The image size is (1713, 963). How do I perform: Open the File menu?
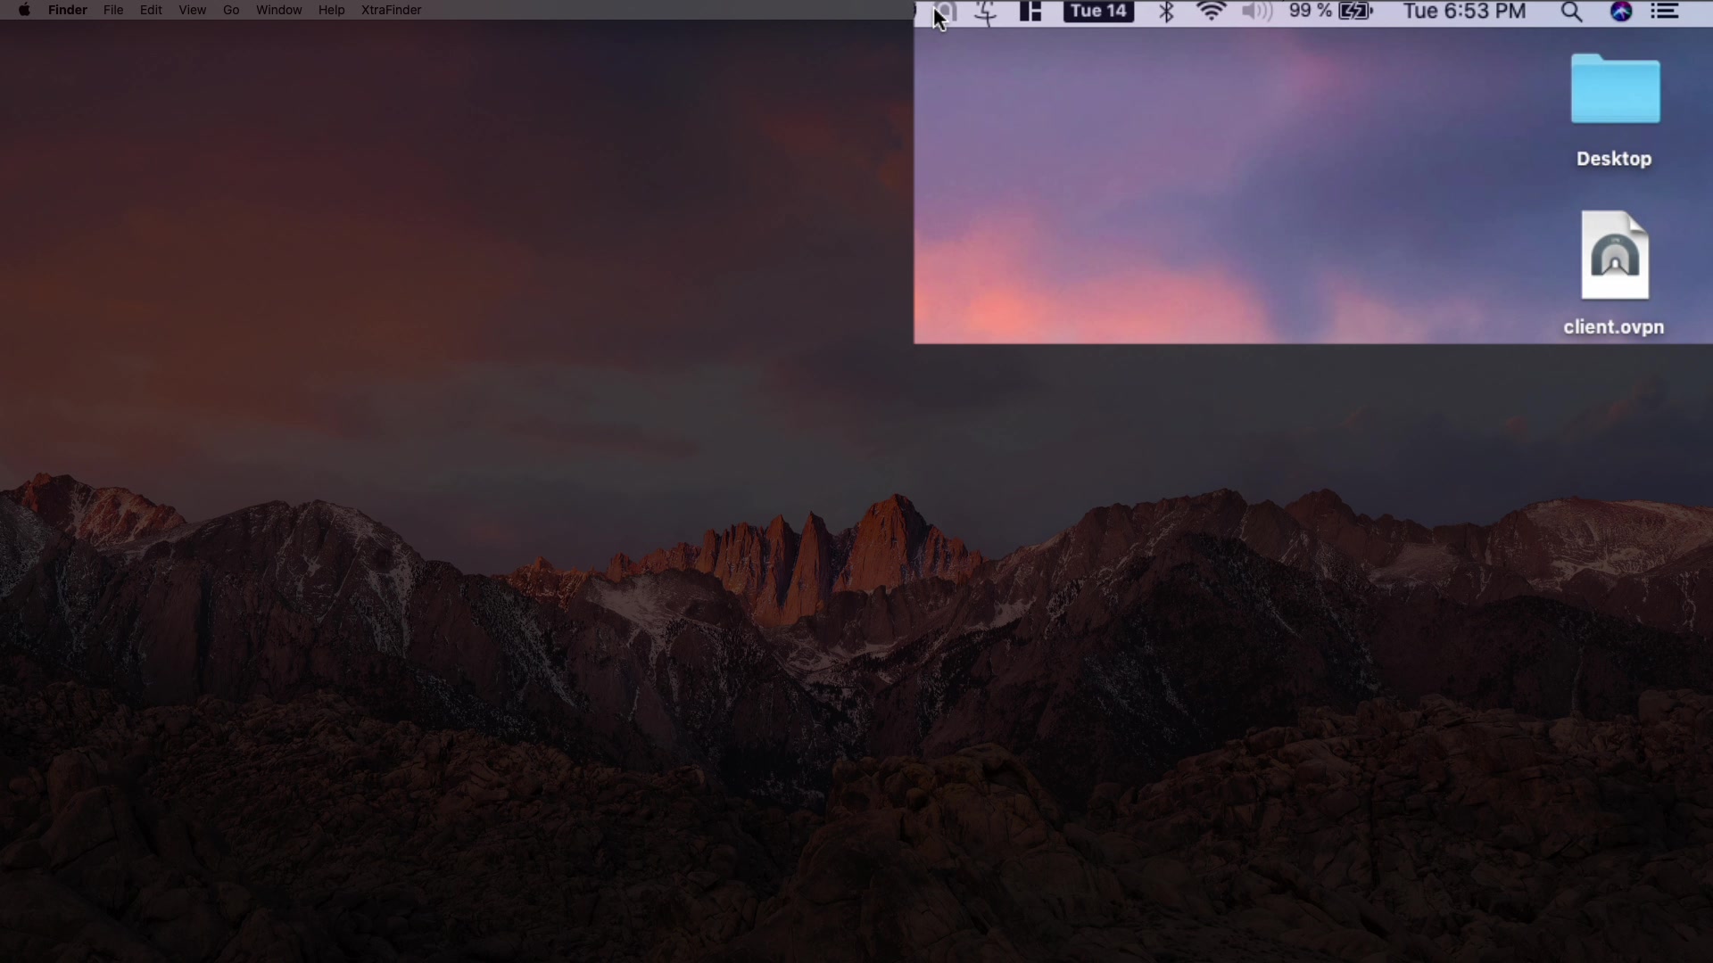click(x=113, y=10)
